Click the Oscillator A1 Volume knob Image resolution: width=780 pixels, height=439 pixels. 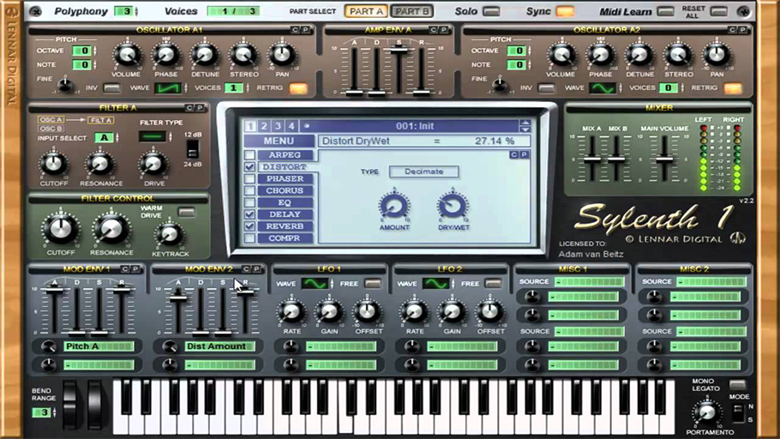(x=126, y=55)
